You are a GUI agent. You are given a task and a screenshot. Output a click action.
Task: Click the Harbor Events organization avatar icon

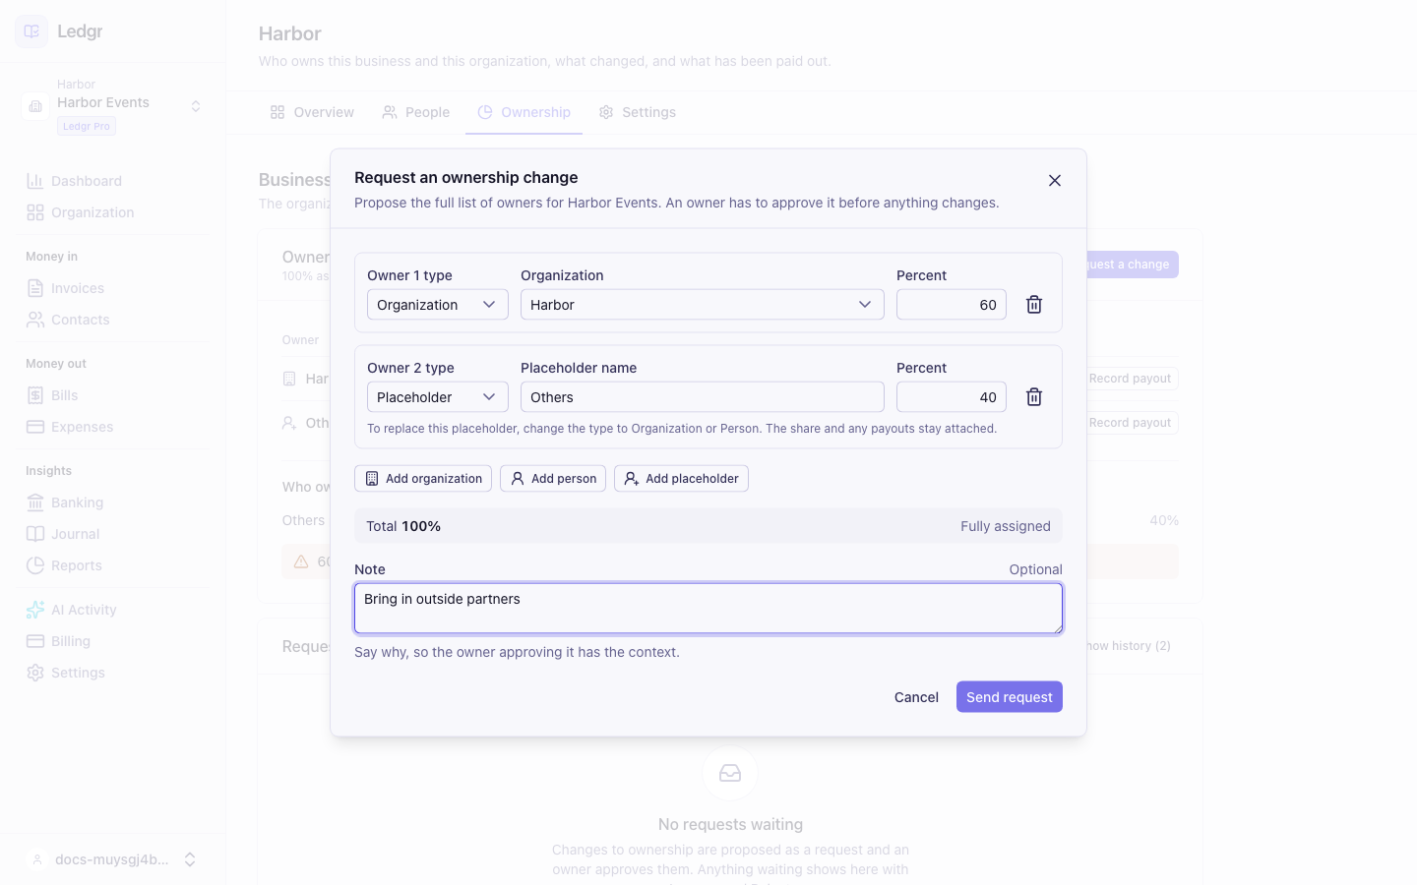35,106
